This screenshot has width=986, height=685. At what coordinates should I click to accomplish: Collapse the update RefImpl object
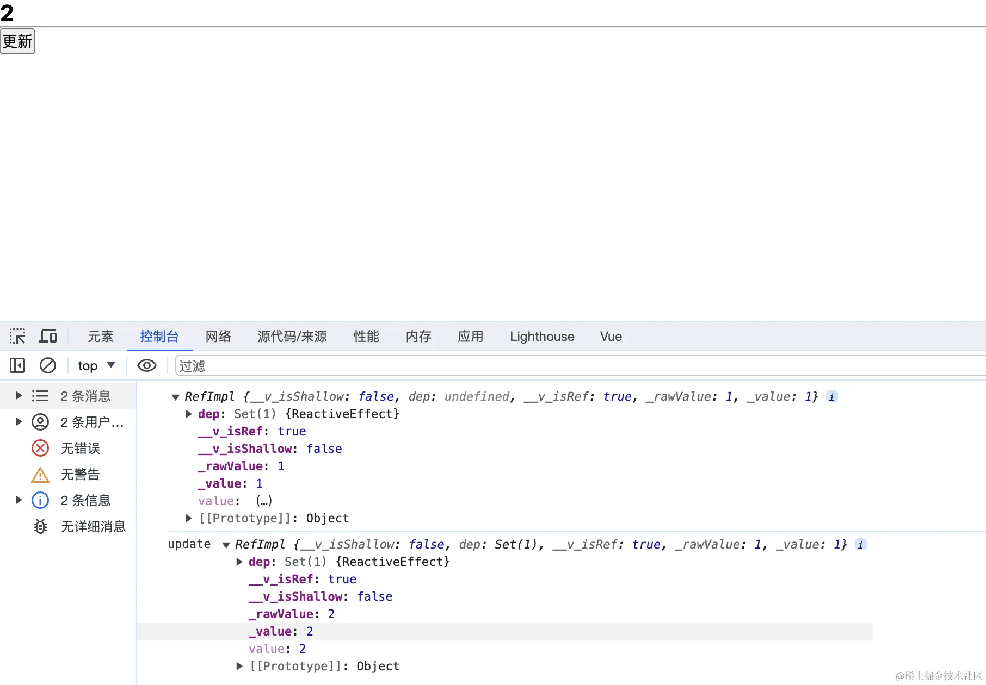(x=226, y=545)
